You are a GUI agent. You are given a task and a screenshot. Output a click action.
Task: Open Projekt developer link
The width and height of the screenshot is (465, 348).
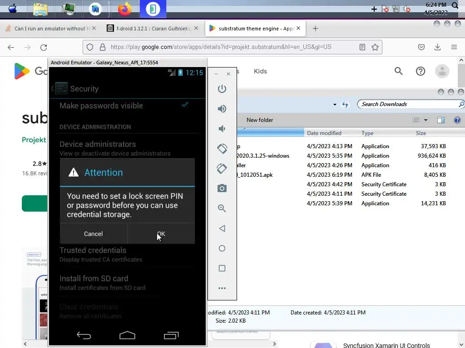(34, 140)
